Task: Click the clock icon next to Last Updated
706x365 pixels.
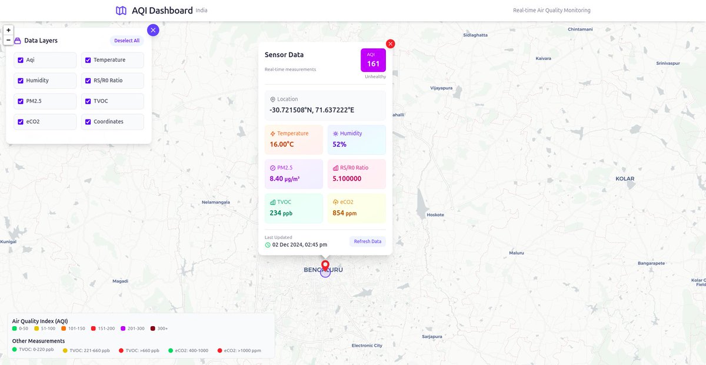Action: 269,244
